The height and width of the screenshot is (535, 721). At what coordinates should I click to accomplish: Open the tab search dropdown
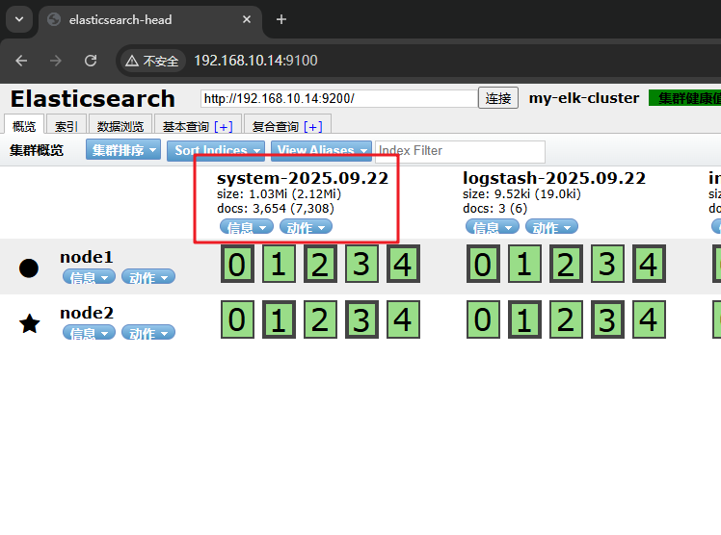point(19,20)
